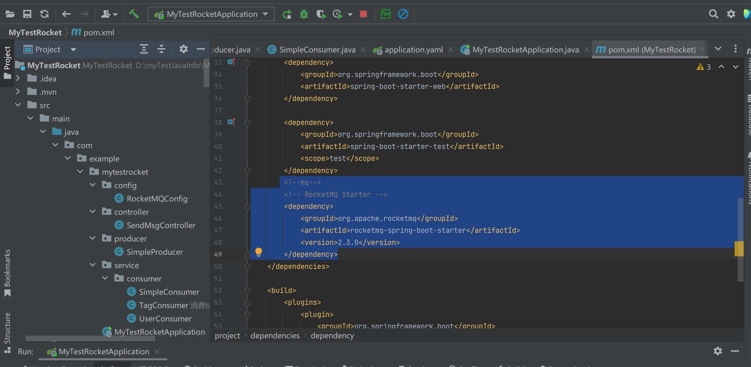Click the Search Everywhere magnifier

click(x=713, y=14)
